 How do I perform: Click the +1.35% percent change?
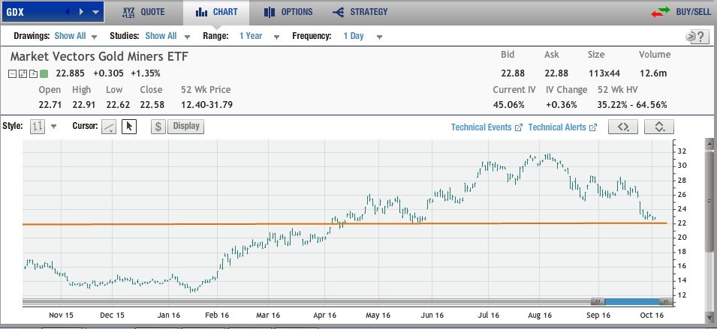tap(146, 73)
